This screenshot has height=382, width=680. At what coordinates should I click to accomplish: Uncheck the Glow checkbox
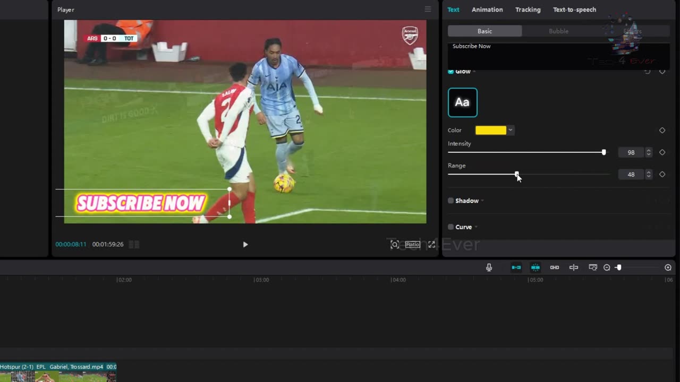pos(450,71)
